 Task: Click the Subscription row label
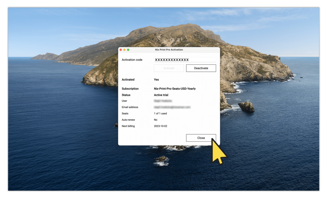pyautogui.click(x=130, y=89)
